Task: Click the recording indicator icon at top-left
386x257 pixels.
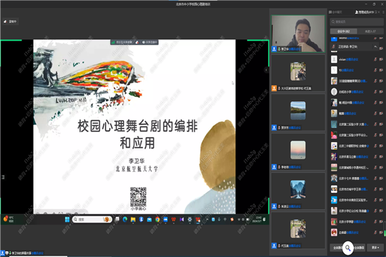Action: click(5, 21)
